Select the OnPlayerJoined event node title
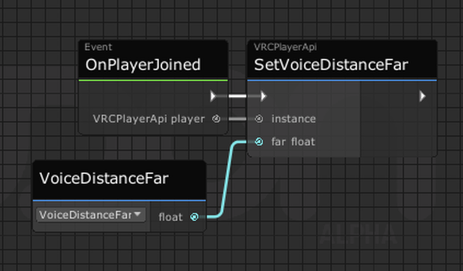Screen dimensions: 463x271 pyautogui.click(x=143, y=65)
